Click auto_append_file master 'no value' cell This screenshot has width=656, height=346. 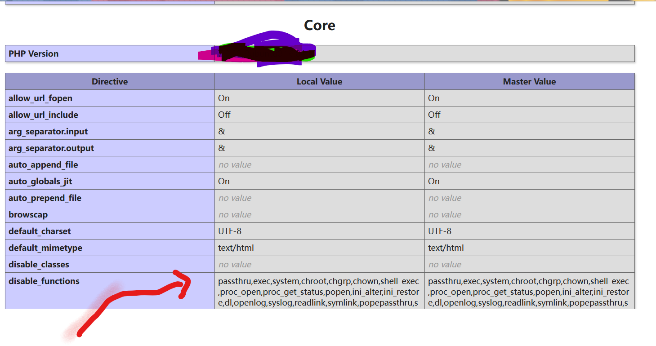pos(530,164)
